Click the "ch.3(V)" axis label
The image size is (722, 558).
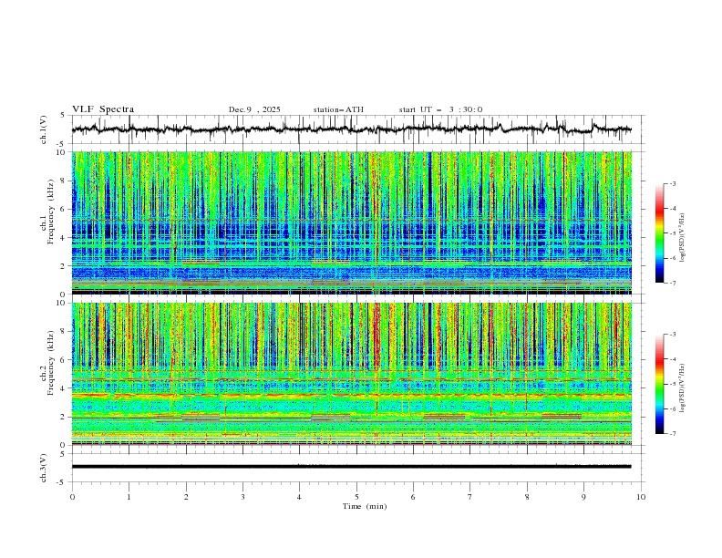point(44,468)
